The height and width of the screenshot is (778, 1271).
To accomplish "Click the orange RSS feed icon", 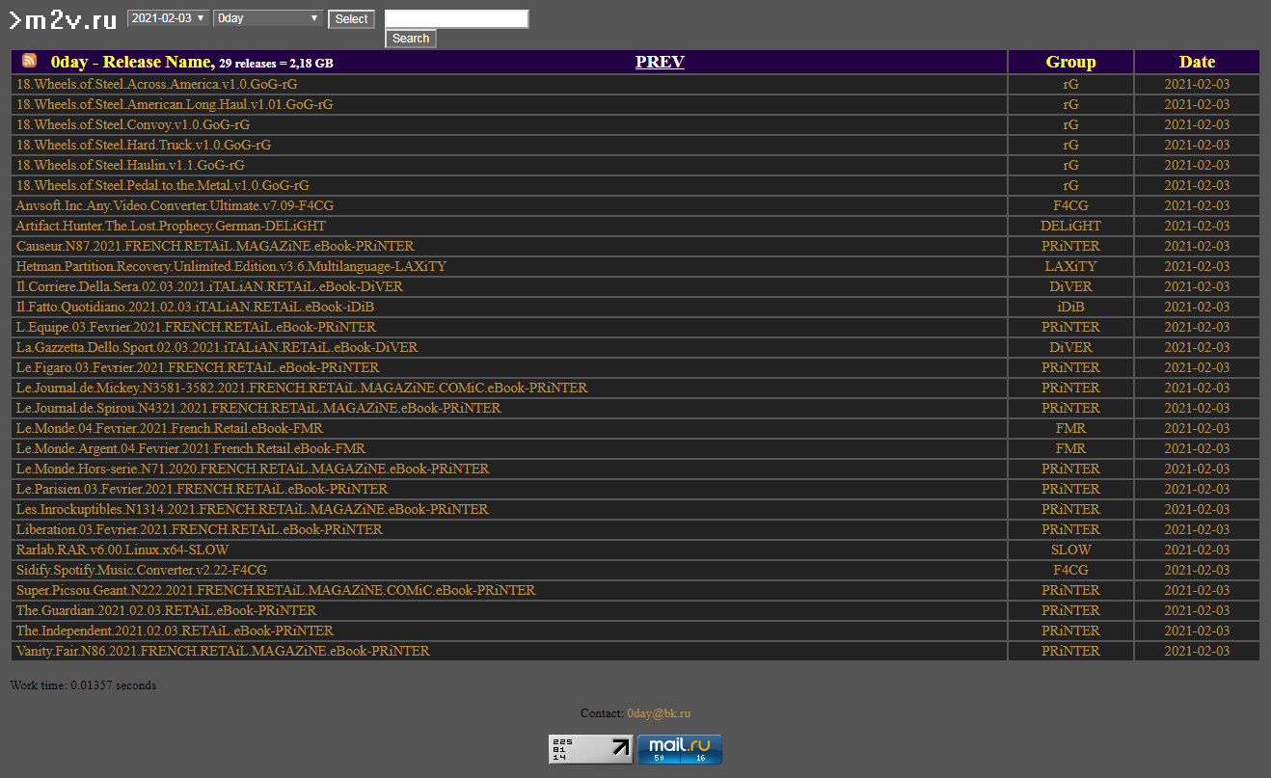I will point(29,61).
